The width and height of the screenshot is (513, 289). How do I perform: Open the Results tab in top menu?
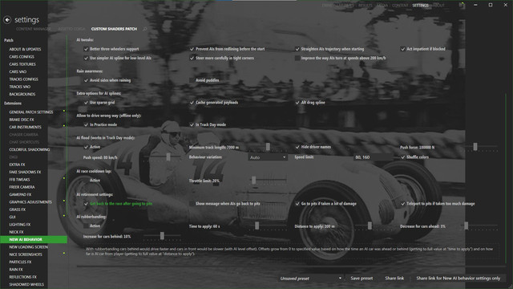(366, 6)
